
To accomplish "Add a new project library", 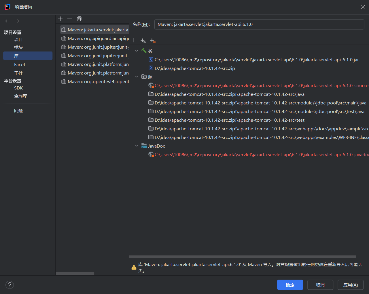I will [60, 19].
